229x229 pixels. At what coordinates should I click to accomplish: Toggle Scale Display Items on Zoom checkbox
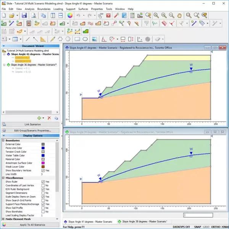pos(43,197)
